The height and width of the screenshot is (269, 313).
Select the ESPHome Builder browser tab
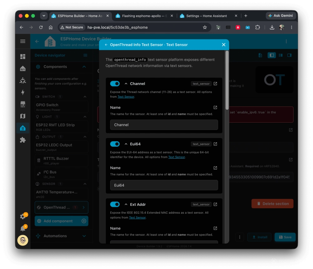(80, 16)
